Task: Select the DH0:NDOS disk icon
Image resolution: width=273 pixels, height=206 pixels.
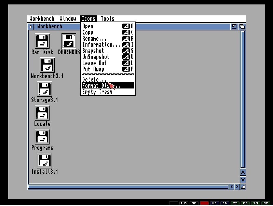Action: [x=69, y=41]
